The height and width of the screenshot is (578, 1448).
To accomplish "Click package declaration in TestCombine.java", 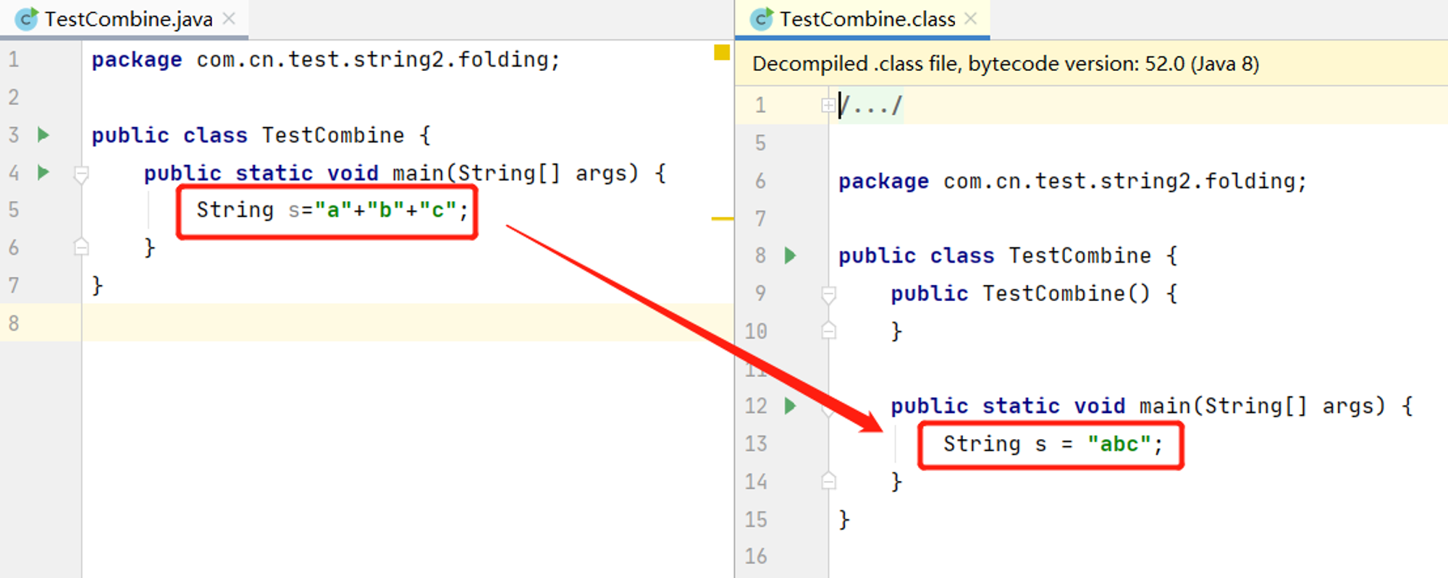I will pos(326,60).
